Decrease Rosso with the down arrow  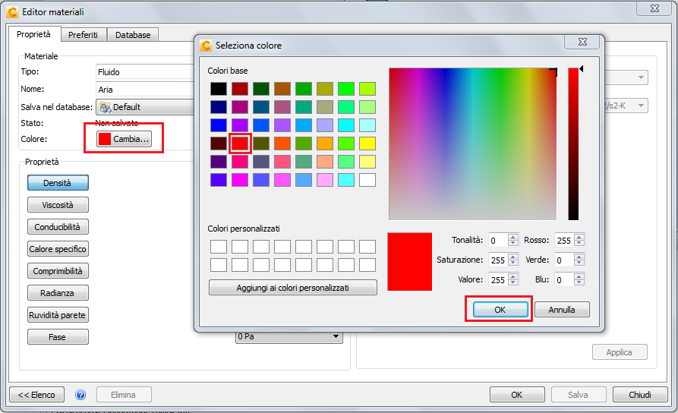click(579, 243)
